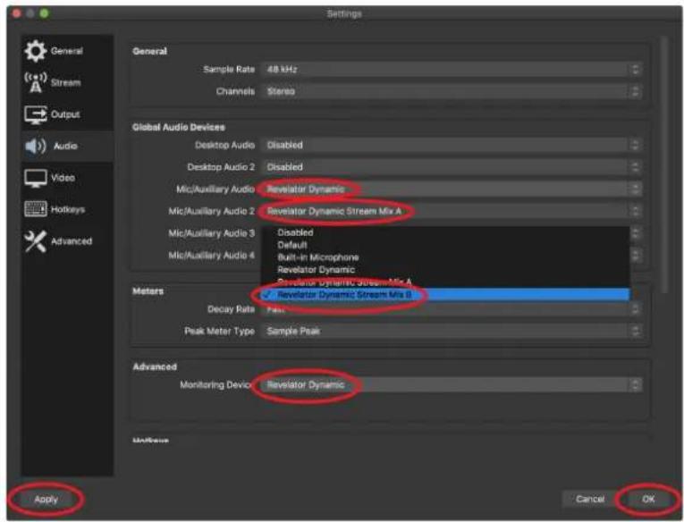Switch to General settings tab label
This screenshot has width=684, height=522.
[67, 51]
